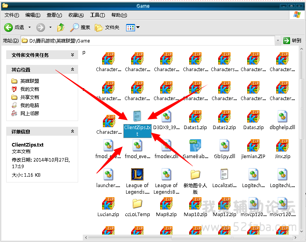Select the League of LegendsB dll file
This screenshot has height=242, width=306.
click(x=166, y=181)
